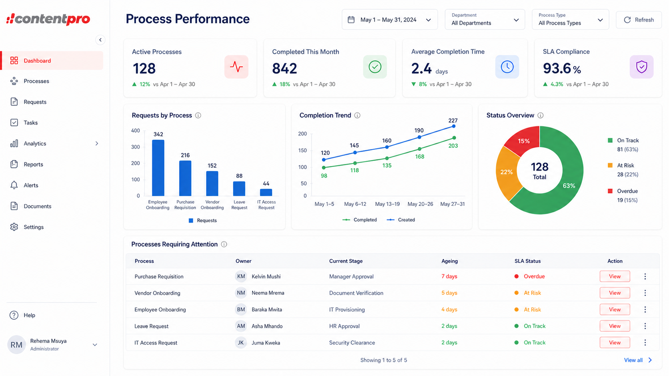View the Leave Request process

[x=615, y=326]
